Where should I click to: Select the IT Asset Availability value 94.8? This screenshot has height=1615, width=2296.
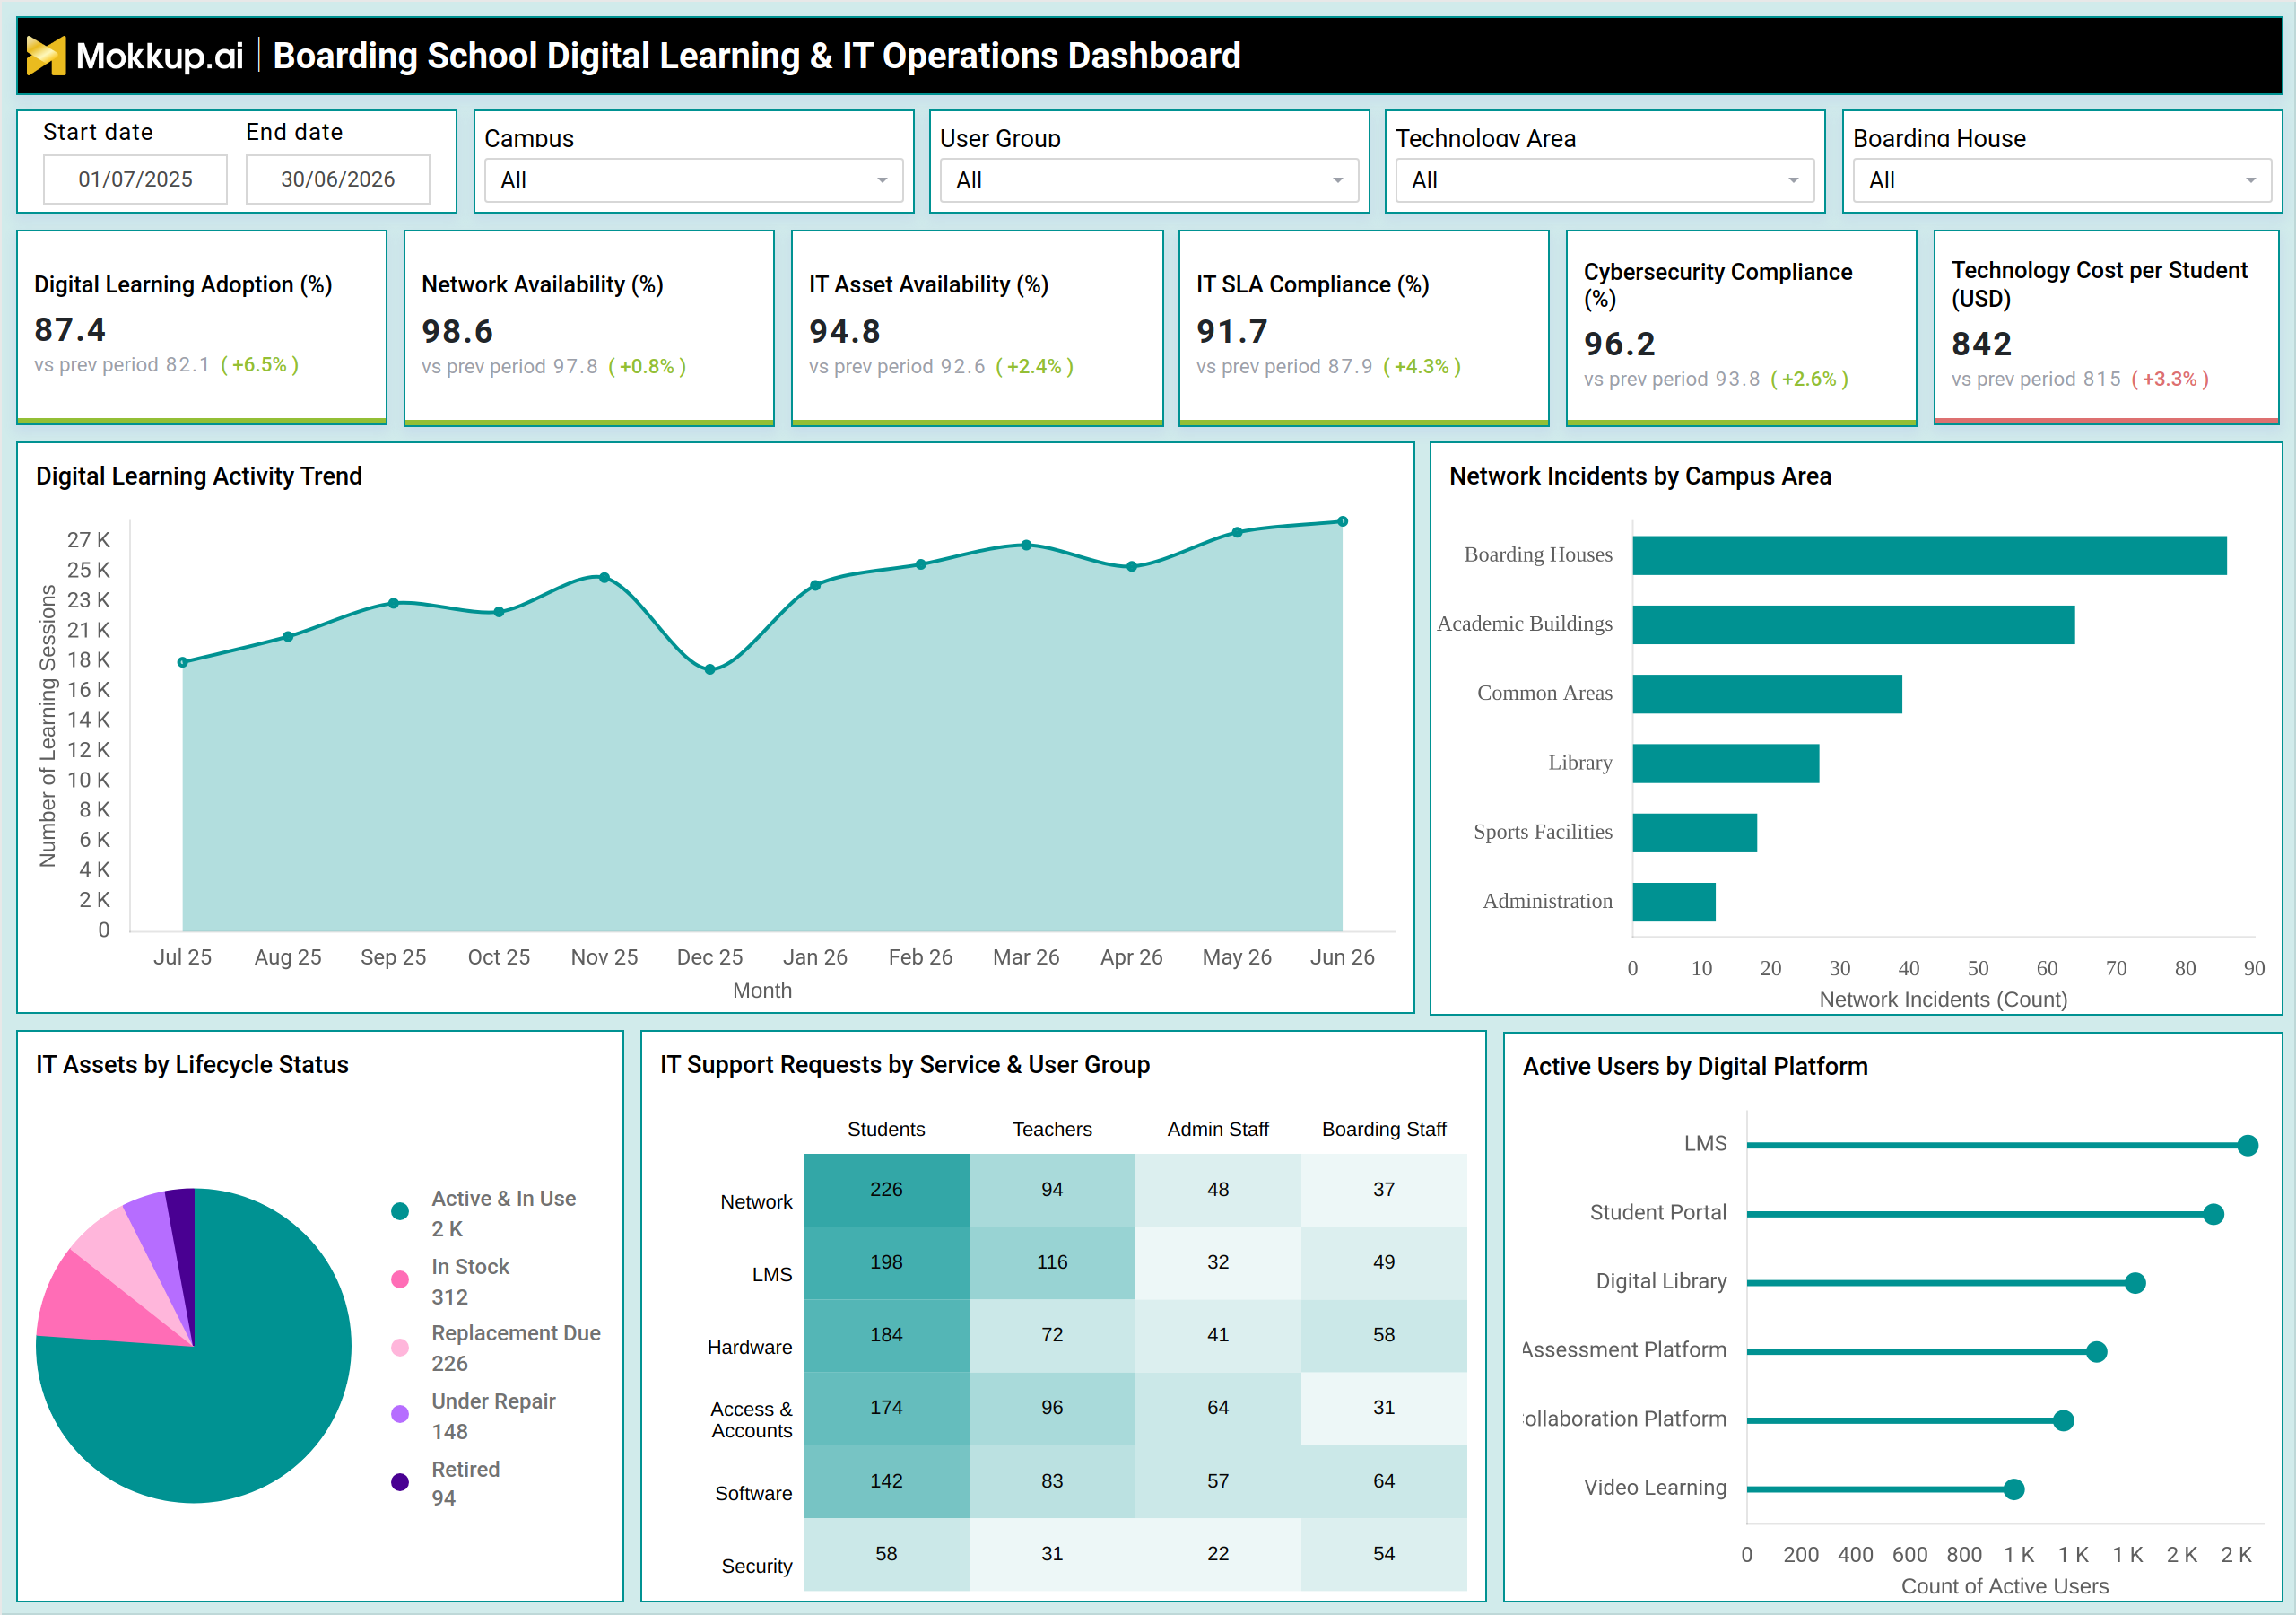coord(845,331)
